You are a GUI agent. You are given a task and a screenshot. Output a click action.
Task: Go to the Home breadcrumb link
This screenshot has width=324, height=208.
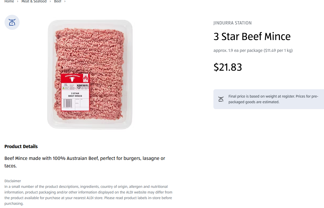coord(9,2)
